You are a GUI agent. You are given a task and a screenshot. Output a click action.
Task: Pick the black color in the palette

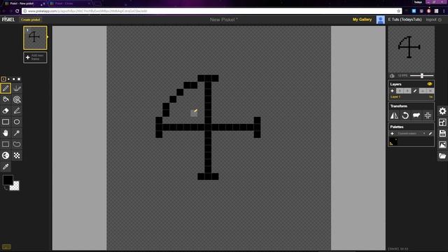tap(393, 141)
